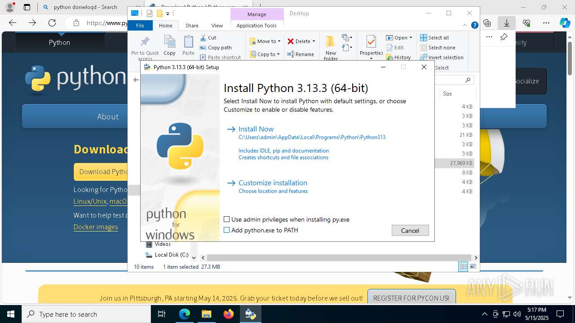
Task: Click the Explorer back arrow
Action: tap(136, 80)
